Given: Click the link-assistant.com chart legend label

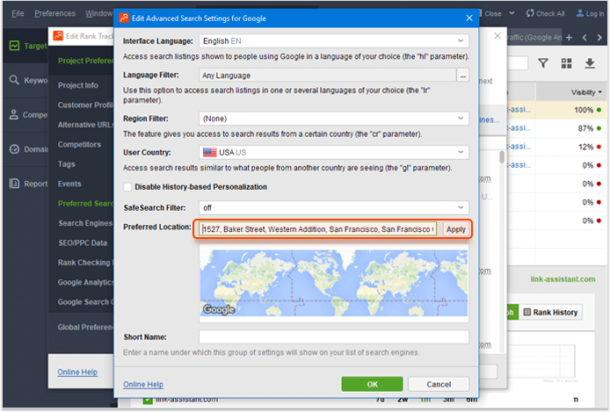Looking at the screenshot, I should click(x=563, y=279).
